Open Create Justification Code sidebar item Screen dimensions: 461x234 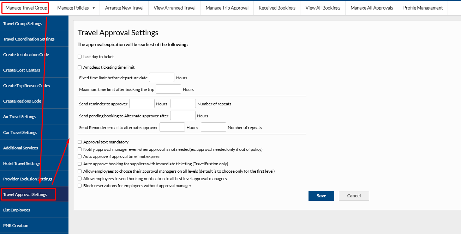[x=34, y=55]
